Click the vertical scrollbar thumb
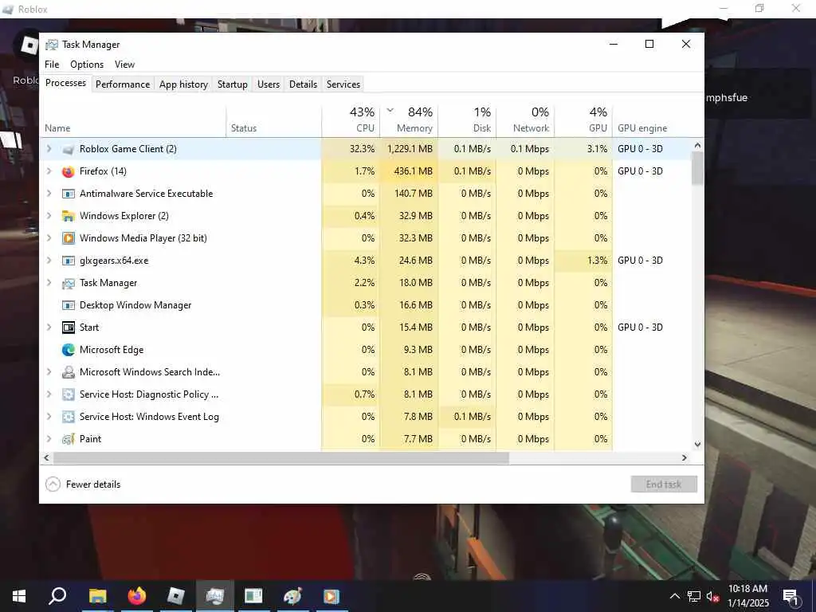This screenshot has height=612, width=816. [697, 167]
